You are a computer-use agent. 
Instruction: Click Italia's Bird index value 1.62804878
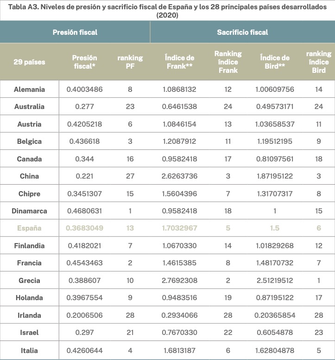tap(275, 351)
